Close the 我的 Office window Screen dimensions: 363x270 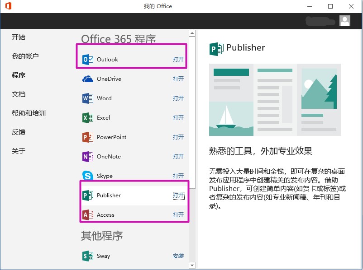click(351, 6)
